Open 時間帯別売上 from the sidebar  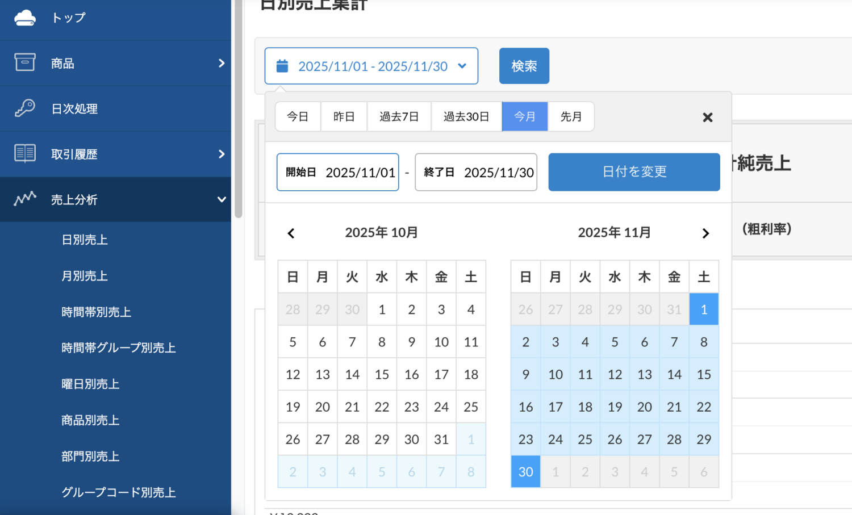coord(97,312)
